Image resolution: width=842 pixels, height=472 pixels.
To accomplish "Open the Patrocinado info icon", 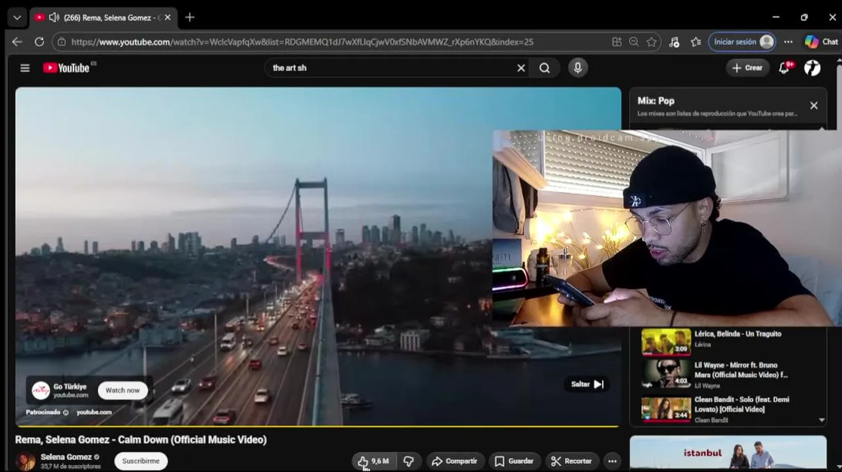I will point(66,412).
